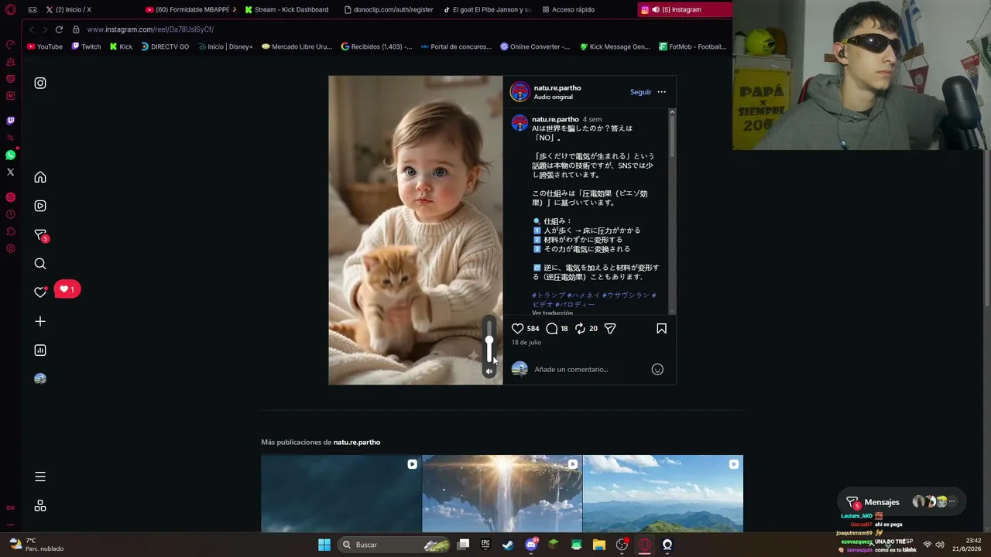This screenshot has height=557, width=991.
Task: Open File Explorer from the taskbar
Action: click(599, 545)
